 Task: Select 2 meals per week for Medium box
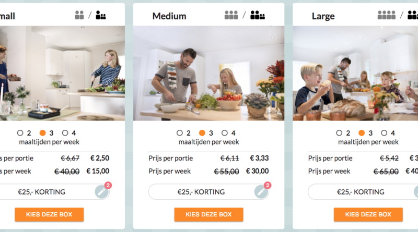click(180, 133)
